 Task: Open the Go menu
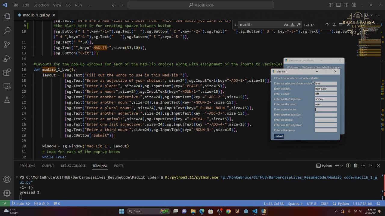pos(68,5)
